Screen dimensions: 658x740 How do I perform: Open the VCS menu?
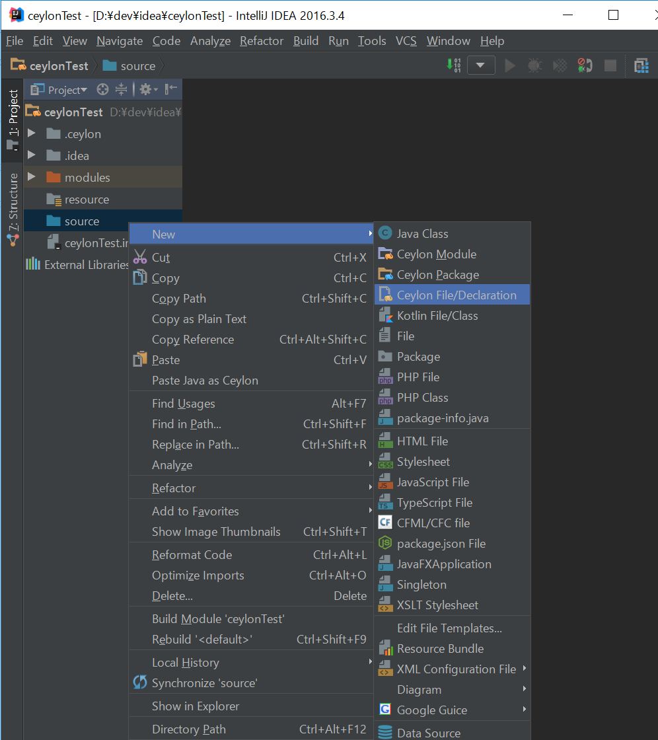[x=406, y=41]
